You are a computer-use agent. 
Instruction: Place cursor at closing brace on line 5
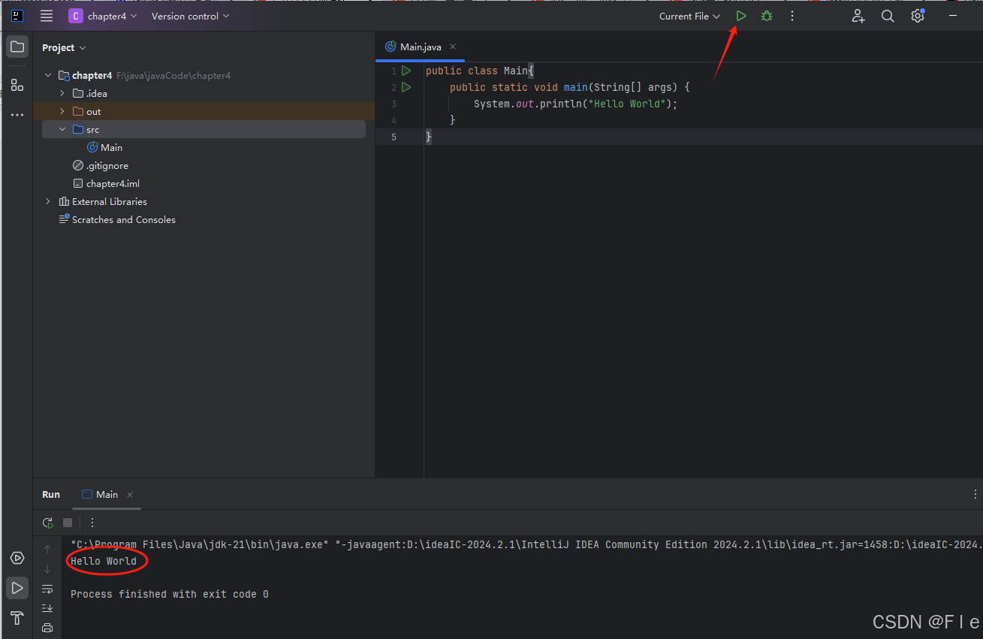[429, 137]
